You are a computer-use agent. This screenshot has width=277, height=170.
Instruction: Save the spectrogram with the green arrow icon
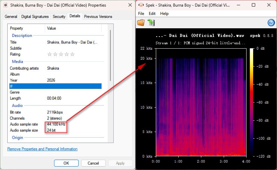(151, 23)
